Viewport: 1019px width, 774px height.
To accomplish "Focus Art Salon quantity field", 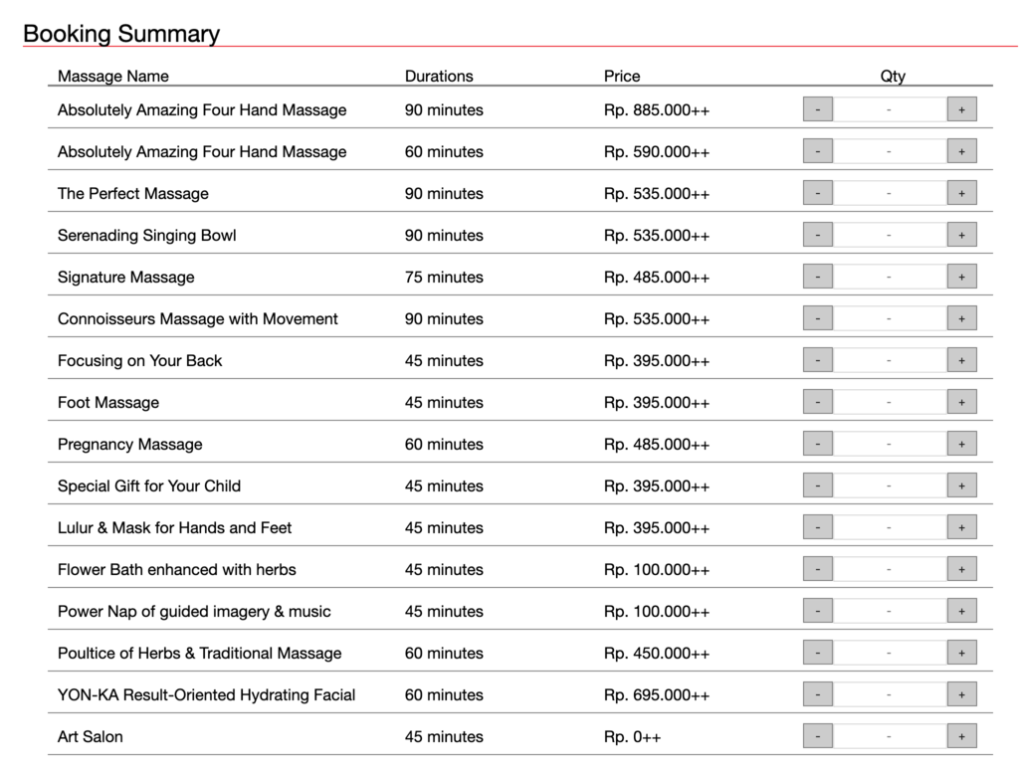I will pos(890,736).
